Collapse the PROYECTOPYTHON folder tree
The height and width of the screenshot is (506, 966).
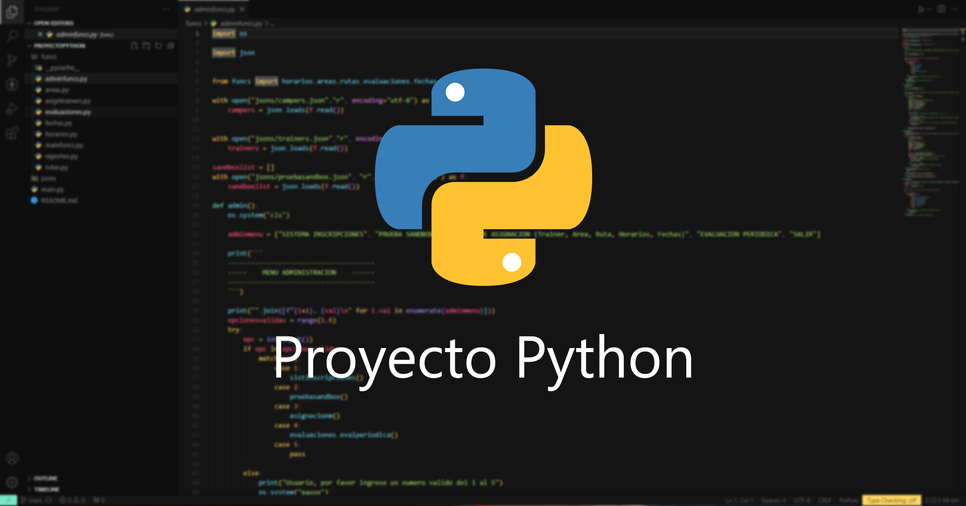30,45
